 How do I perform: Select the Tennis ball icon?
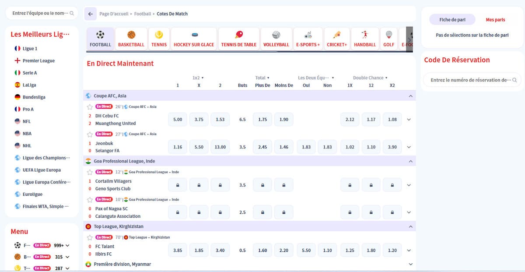[159, 35]
